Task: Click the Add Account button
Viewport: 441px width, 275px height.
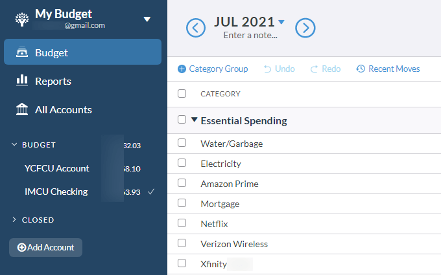Action: pyautogui.click(x=45, y=247)
